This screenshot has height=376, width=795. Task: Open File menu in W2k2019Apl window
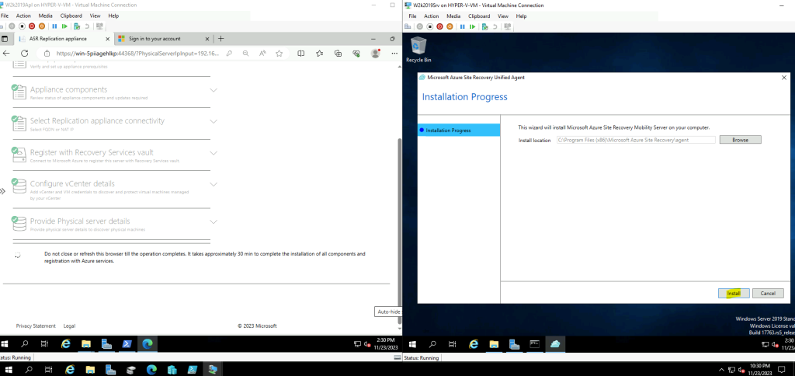pos(5,16)
